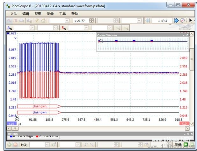Screen dimensions: 197x151
Task: Click the zoom factor x 21.77 stepper
Action: [x=91, y=21]
